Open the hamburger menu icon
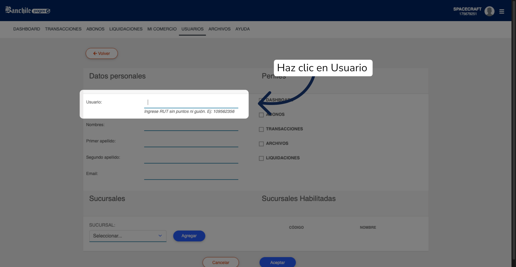516x267 pixels. point(501,12)
